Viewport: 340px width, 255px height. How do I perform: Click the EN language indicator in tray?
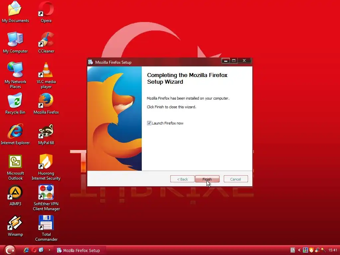click(293, 250)
